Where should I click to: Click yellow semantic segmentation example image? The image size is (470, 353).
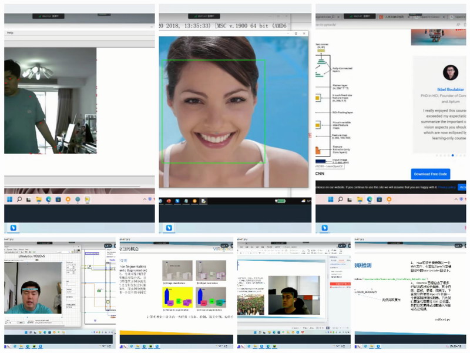pyautogui.click(x=177, y=297)
